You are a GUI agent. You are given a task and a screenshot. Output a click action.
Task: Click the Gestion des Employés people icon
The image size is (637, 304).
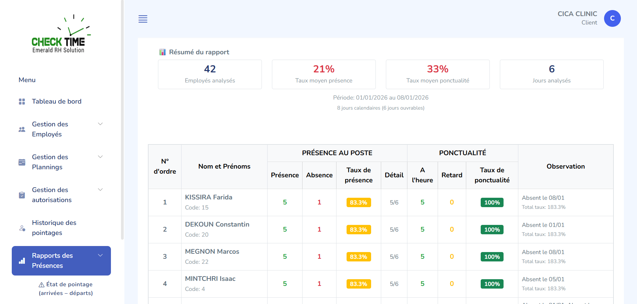(x=22, y=129)
